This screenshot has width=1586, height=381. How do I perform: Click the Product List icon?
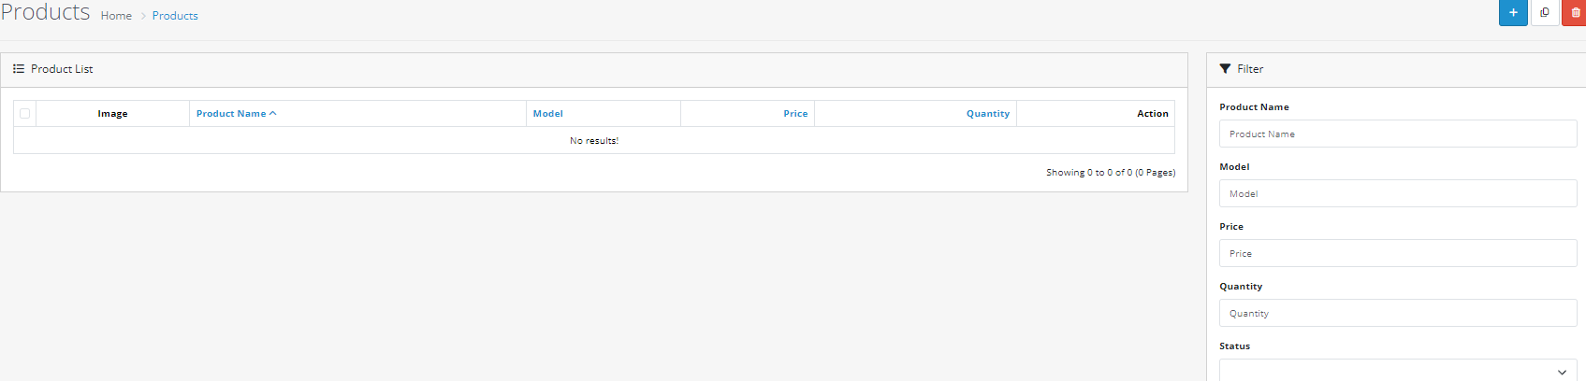19,69
